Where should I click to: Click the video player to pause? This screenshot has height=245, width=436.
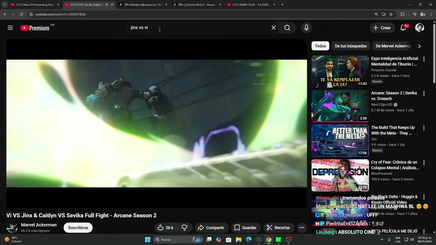pos(157,123)
